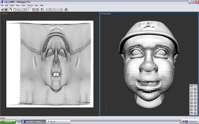Viewport: 199px width, 124px height.
Task: Close the floating layout palette
Action: [196, 86]
